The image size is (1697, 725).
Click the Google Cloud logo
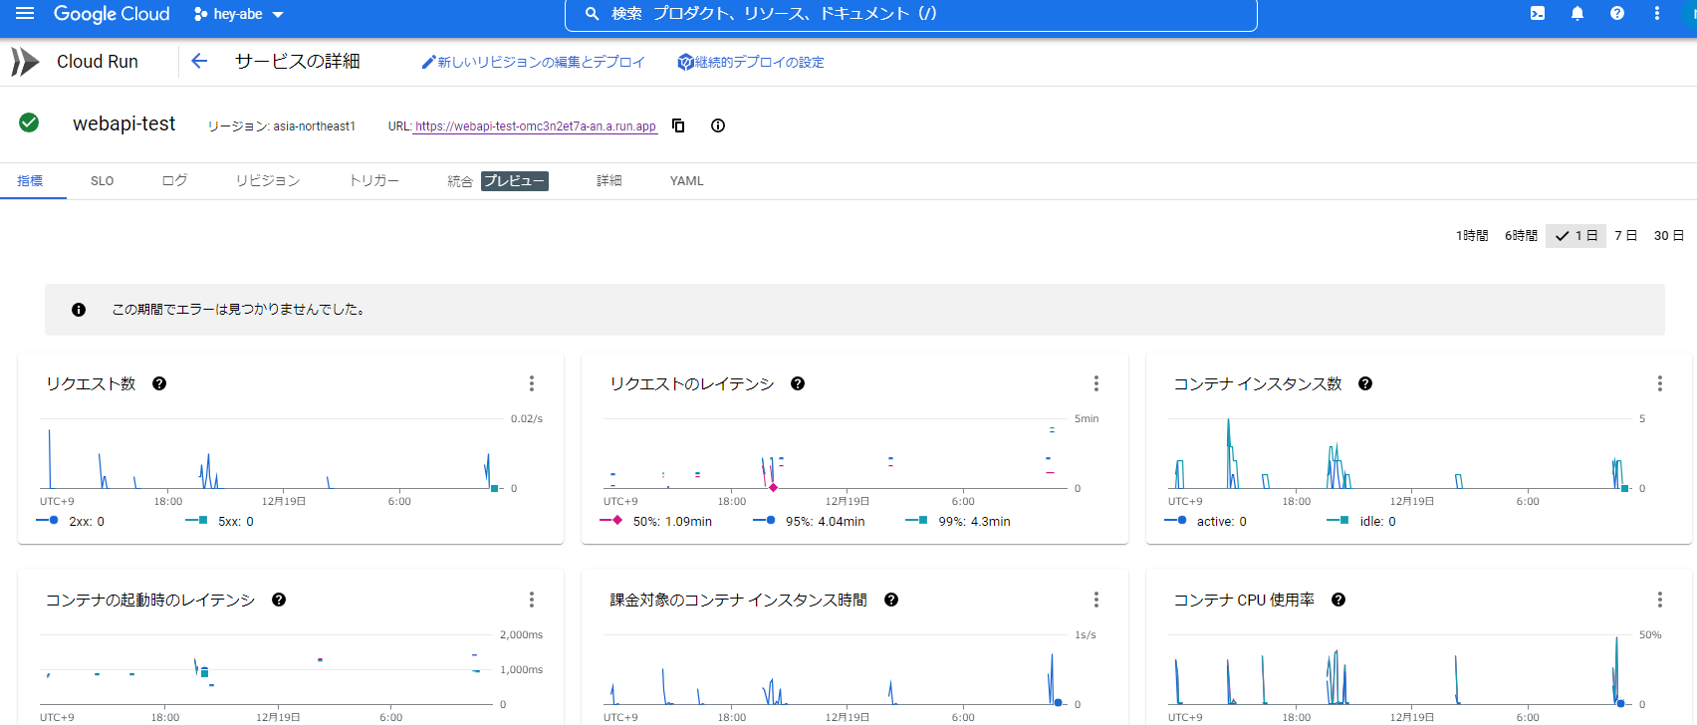coord(112,14)
